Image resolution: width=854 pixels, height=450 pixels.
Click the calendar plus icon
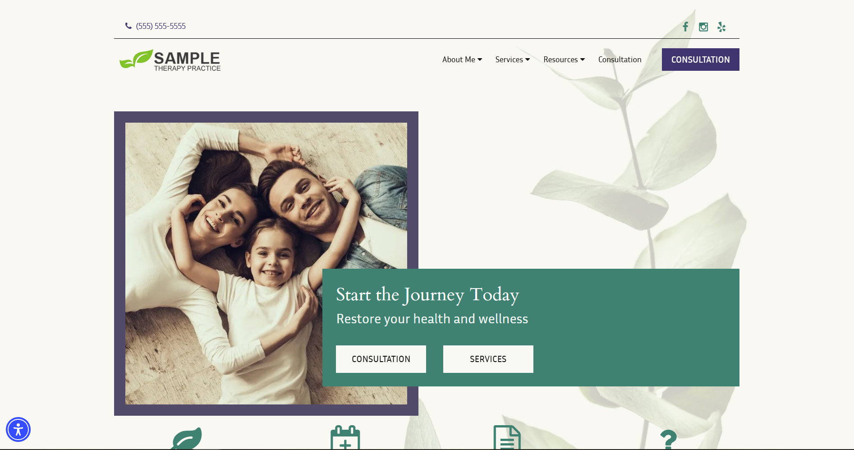tap(345, 437)
